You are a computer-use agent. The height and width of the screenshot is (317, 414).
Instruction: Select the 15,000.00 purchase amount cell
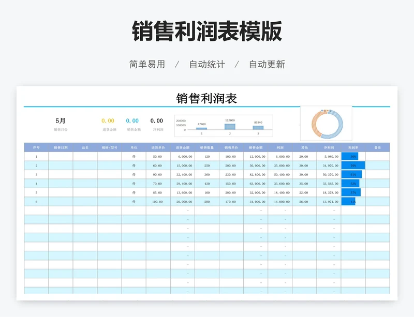(183, 165)
